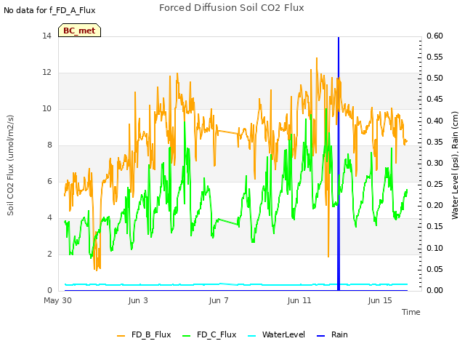Click the orange FD_B_Flux legend swatch
The height and width of the screenshot is (349, 465).
click(121, 336)
